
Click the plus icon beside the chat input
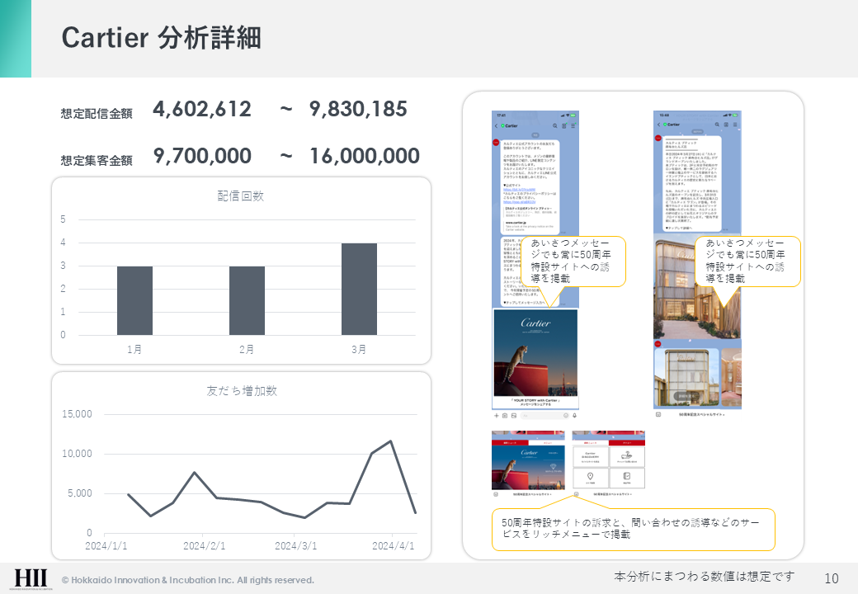(497, 416)
